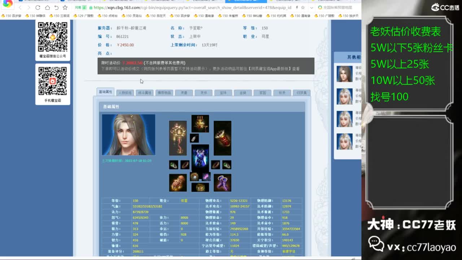Click the character ID number 861221

click(x=122, y=36)
